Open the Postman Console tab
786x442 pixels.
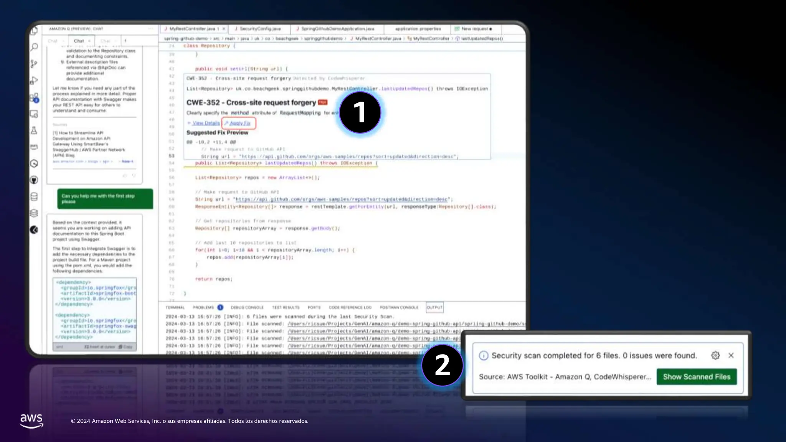[x=399, y=307]
